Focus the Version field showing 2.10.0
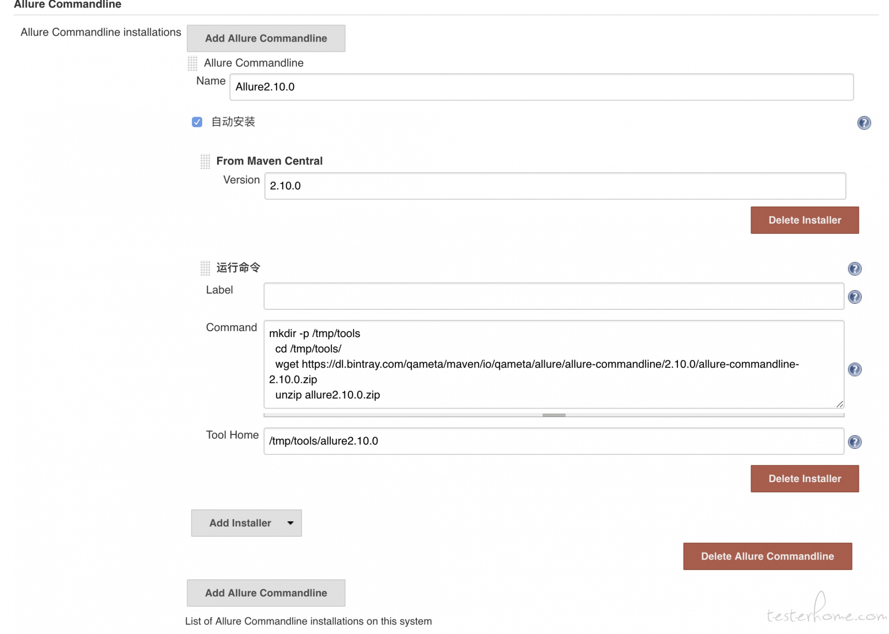This screenshot has width=889, height=634. [555, 186]
